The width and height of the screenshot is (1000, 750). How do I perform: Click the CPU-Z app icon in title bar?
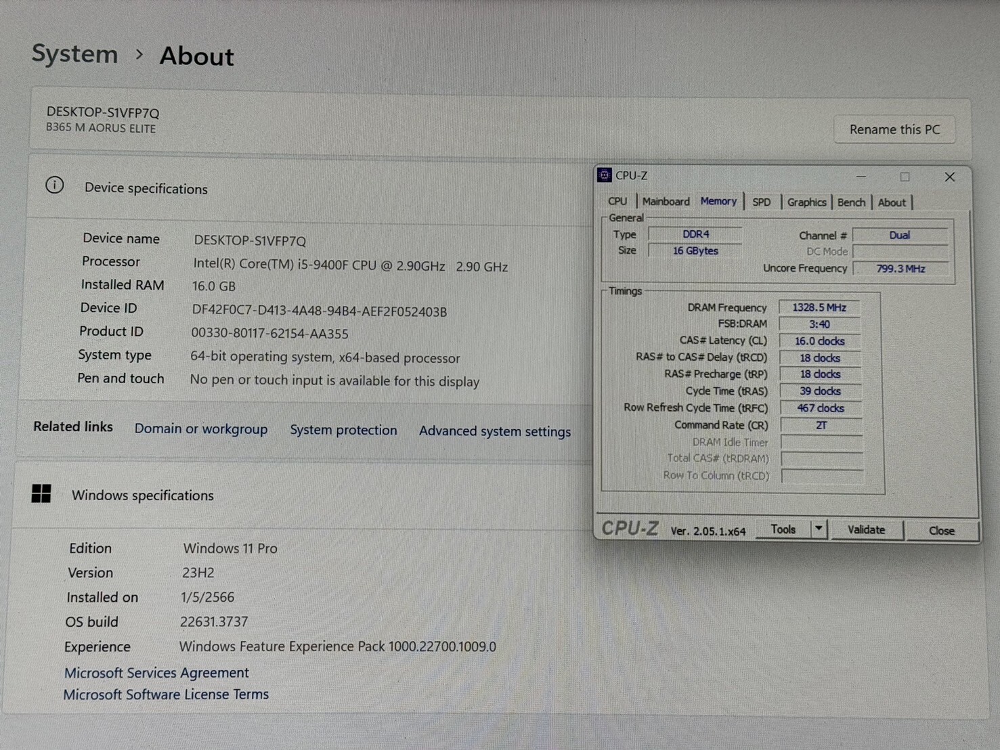(x=604, y=175)
